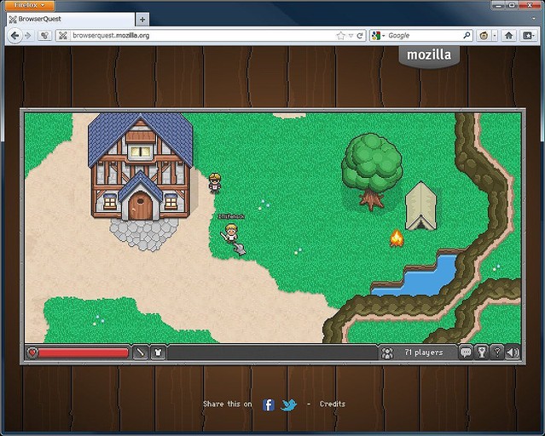
Task: Go forward to next page
Action: [28, 36]
